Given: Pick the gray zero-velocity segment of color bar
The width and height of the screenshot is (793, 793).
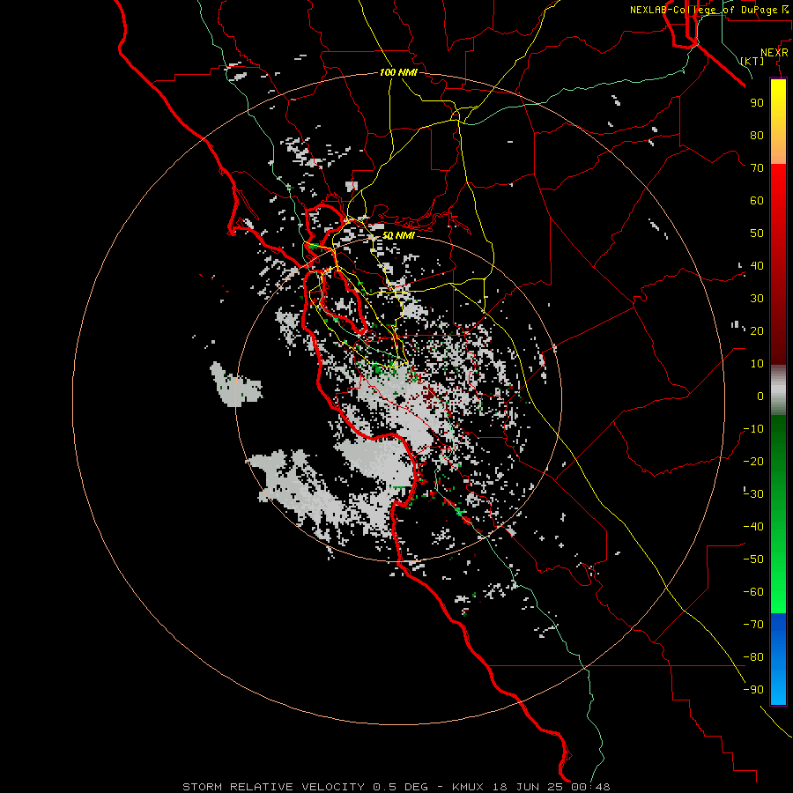Looking at the screenshot, I should point(778,390).
